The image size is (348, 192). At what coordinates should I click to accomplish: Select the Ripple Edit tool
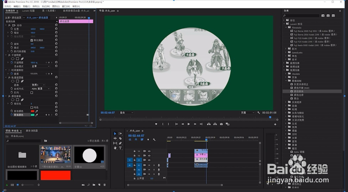[115, 138]
